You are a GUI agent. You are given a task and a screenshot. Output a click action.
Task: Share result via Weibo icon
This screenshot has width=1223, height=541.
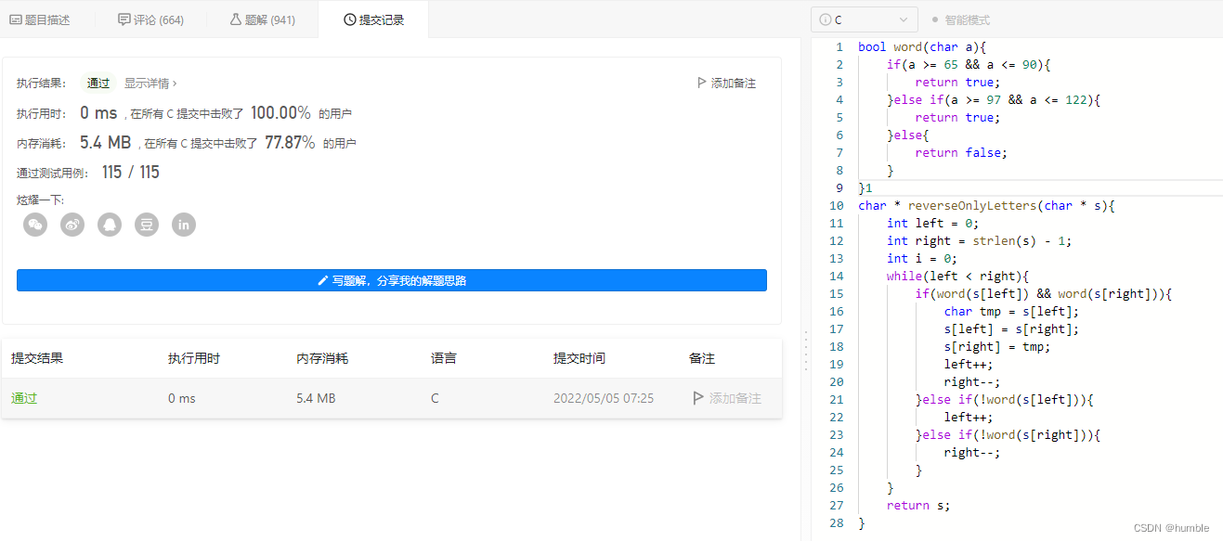coord(72,225)
